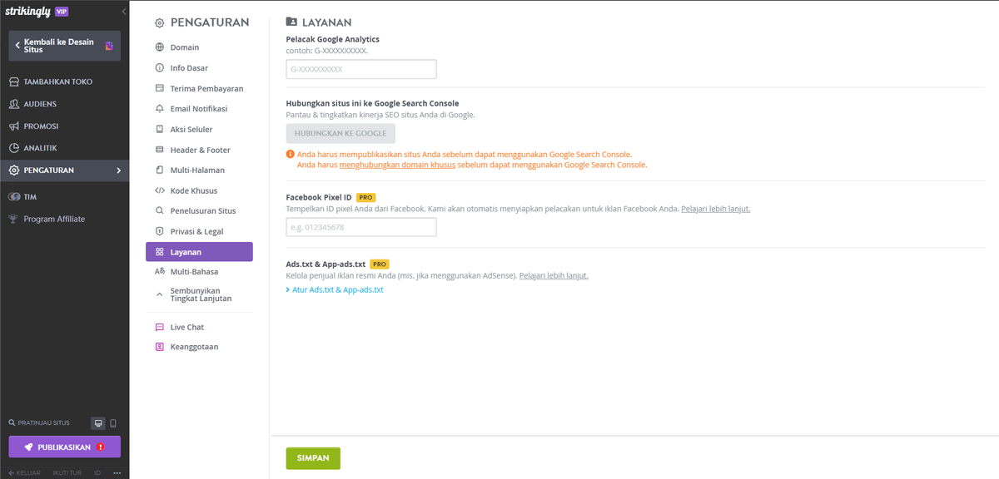Click the Keanggotaan membership icon
The image size is (999, 479).
(x=158, y=347)
